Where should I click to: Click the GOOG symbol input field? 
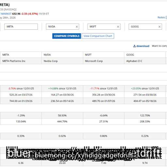[145, 26]
